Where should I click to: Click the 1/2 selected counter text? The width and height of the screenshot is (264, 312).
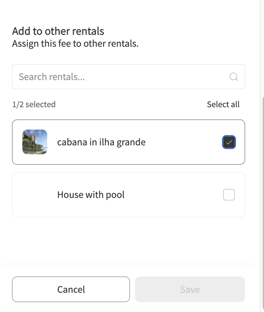[34, 104]
